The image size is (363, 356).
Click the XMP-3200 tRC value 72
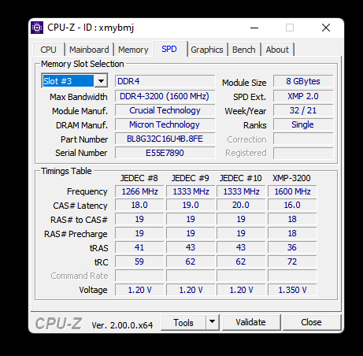click(292, 261)
